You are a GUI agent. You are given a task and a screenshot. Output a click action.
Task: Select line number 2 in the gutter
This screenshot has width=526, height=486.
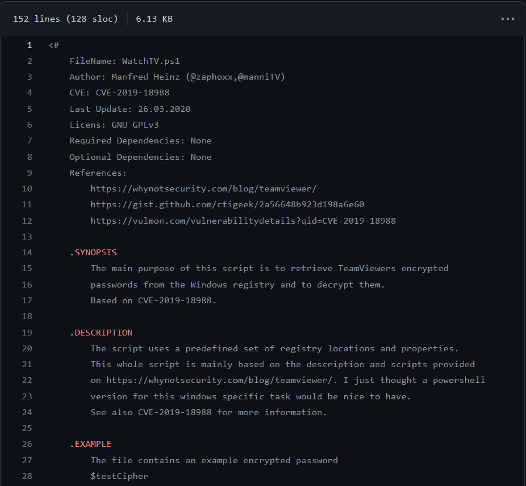click(29, 61)
